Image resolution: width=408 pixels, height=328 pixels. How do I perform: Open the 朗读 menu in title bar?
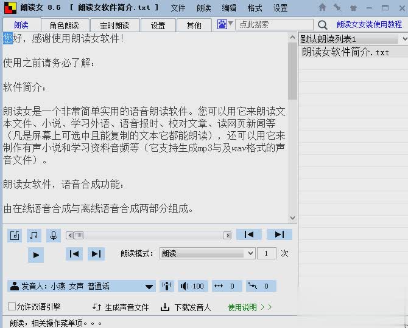(204, 8)
